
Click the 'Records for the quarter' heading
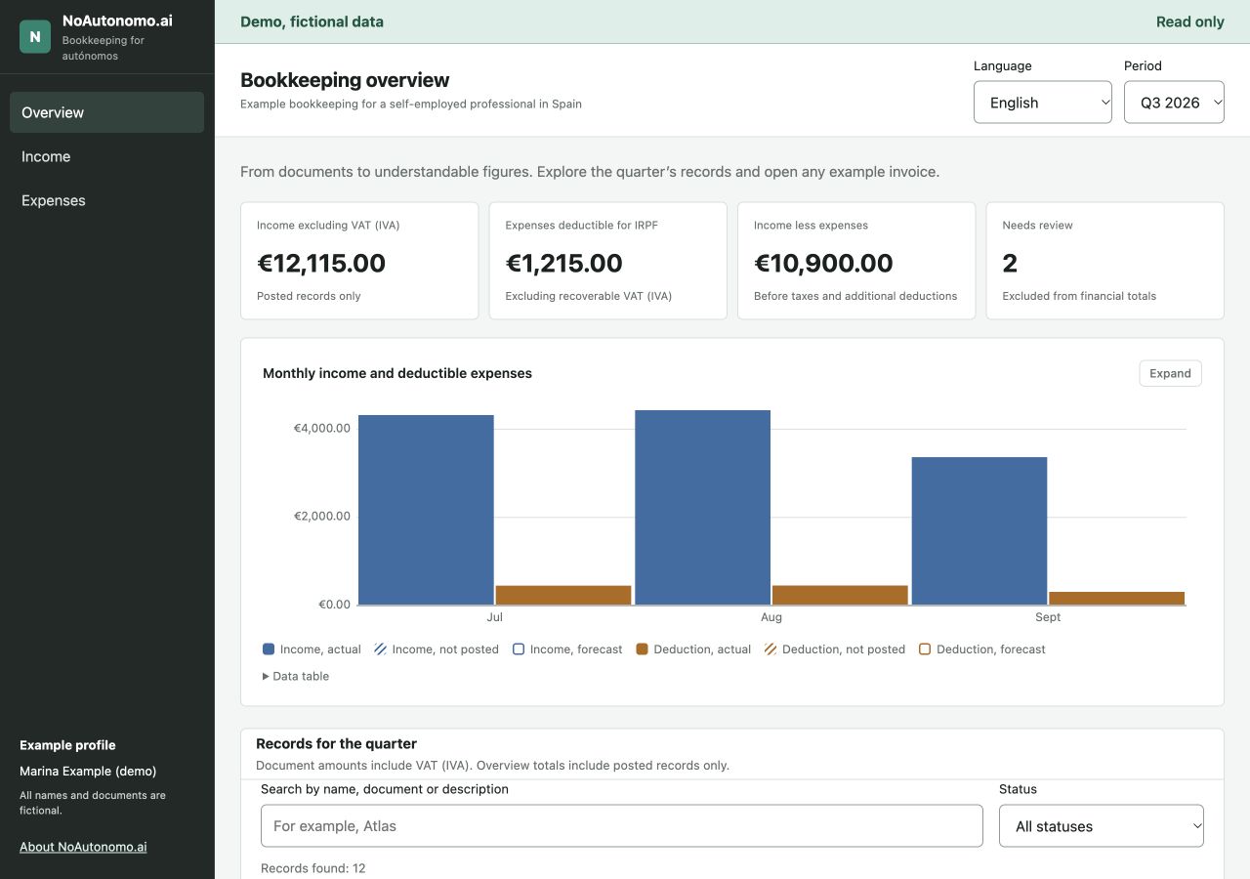pos(337,744)
